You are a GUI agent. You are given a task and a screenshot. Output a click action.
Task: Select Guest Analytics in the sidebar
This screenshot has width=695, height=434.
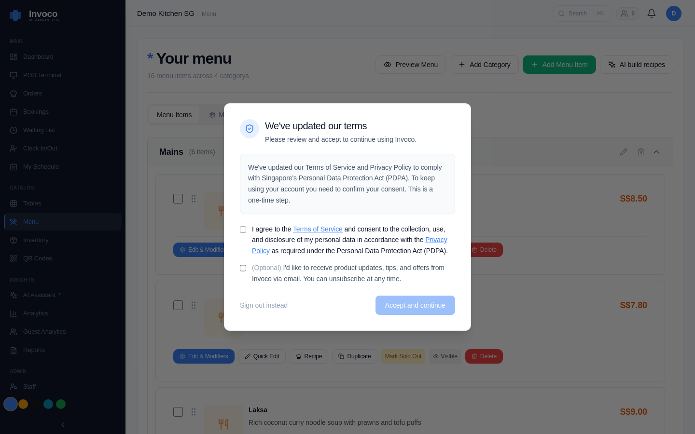(44, 331)
